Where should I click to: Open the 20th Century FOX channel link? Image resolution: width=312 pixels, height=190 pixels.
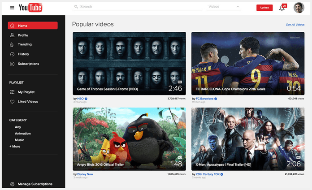(208, 174)
